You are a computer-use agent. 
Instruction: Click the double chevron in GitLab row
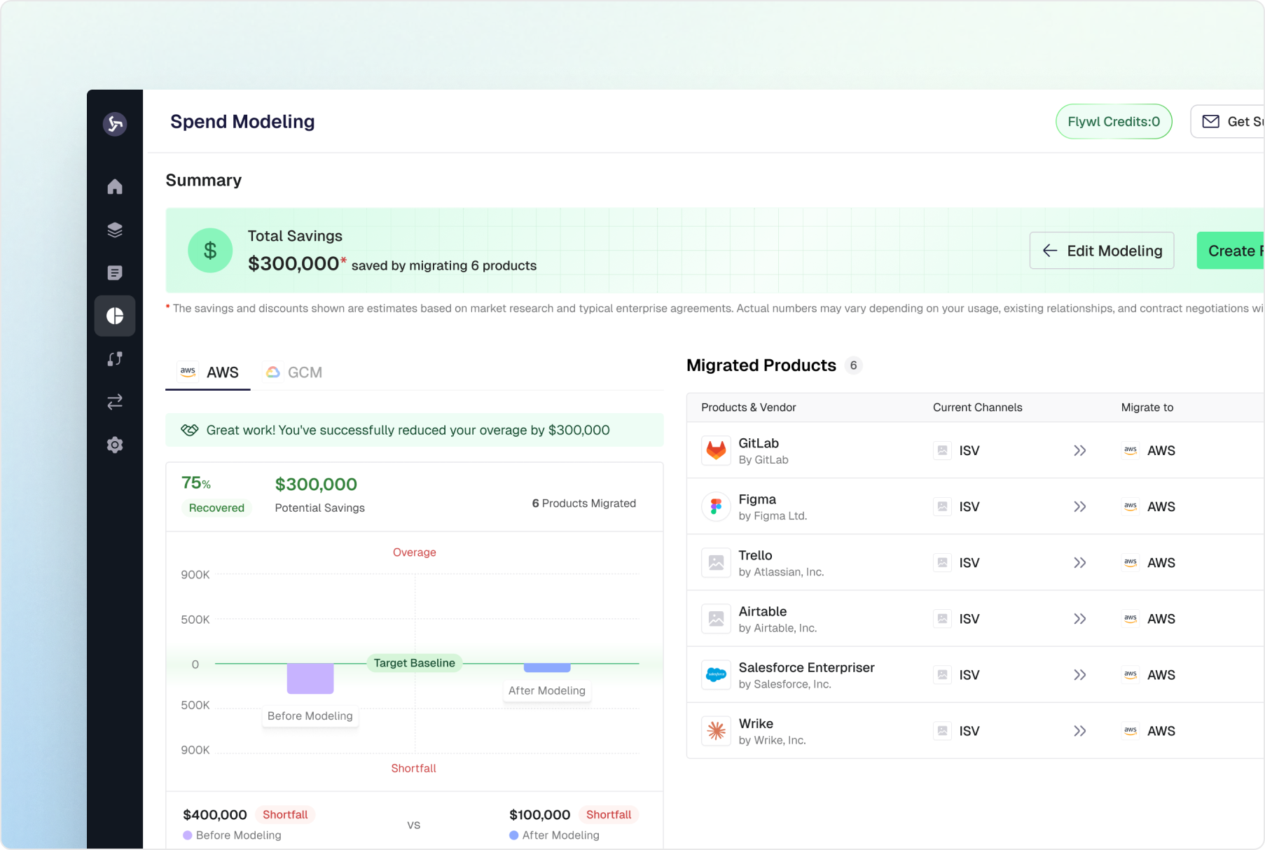coord(1080,450)
